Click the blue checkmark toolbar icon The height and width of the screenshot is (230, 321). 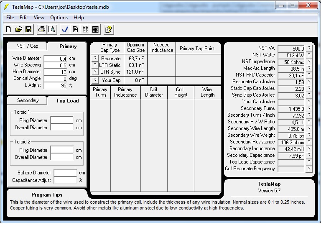65,30
